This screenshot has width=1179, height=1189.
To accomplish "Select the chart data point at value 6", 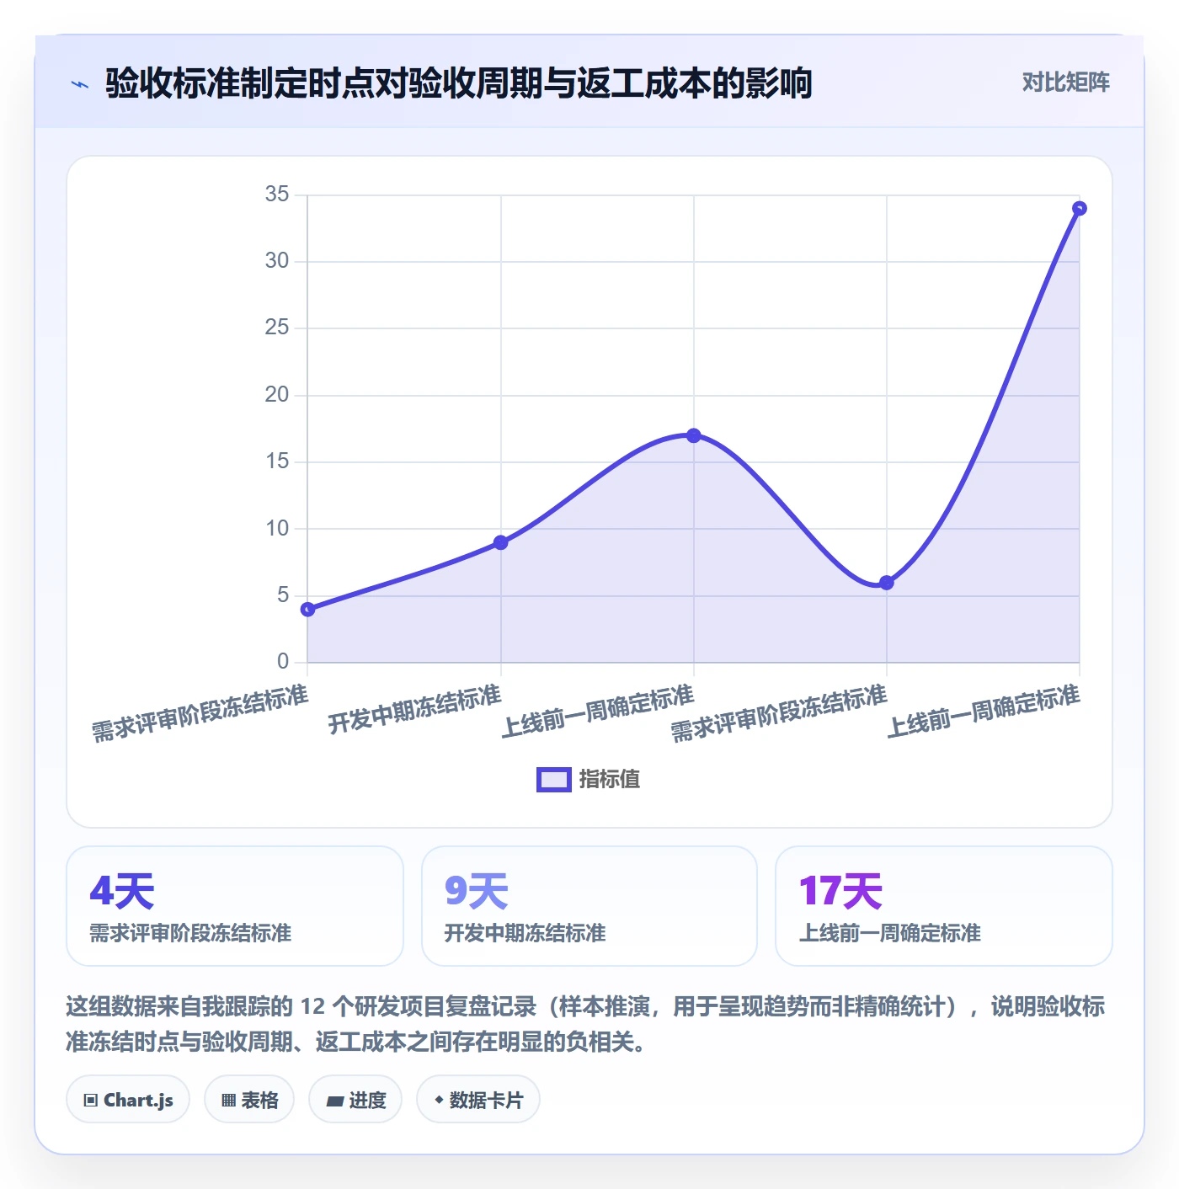I will [x=887, y=583].
